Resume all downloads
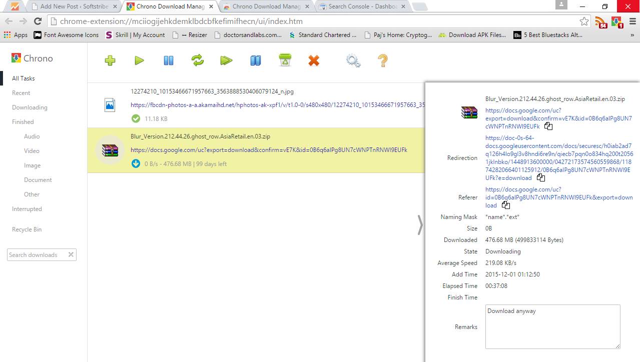This screenshot has width=640, height=362. (x=226, y=60)
